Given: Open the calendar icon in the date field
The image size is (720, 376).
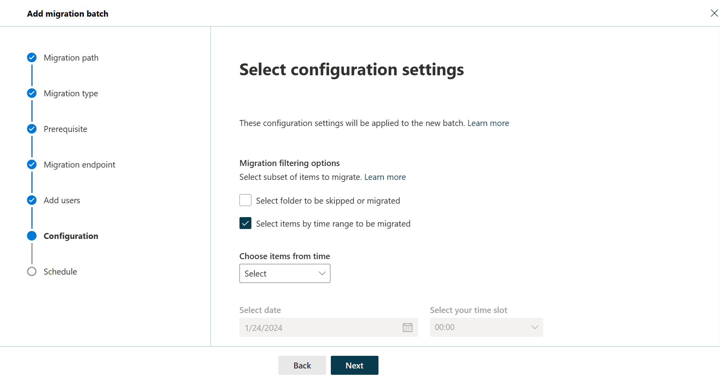Looking at the screenshot, I should (x=407, y=327).
